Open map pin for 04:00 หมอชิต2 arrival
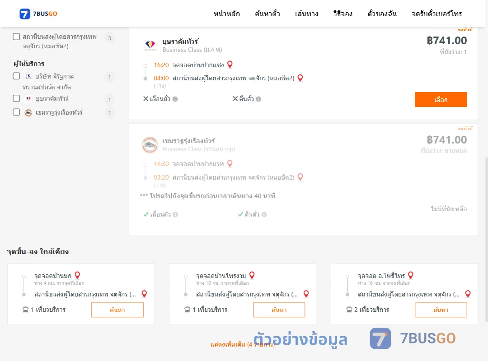This screenshot has width=488, height=361. [x=300, y=78]
